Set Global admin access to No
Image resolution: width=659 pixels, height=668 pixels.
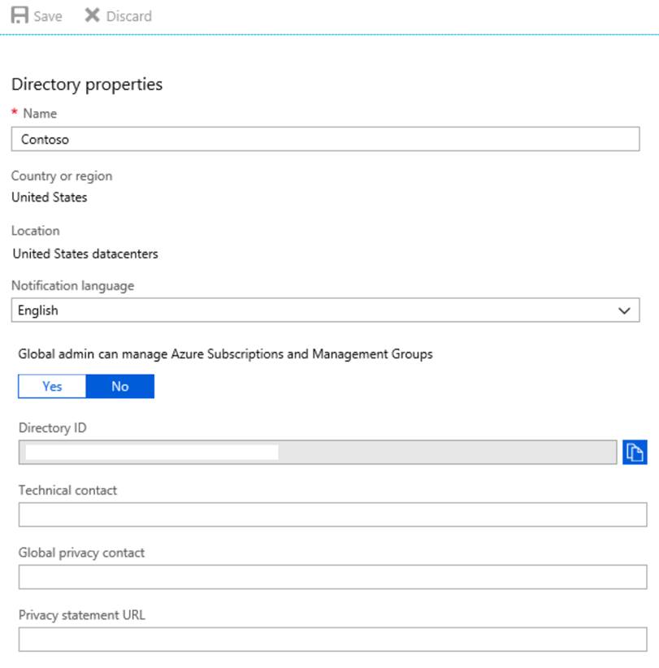coord(120,386)
